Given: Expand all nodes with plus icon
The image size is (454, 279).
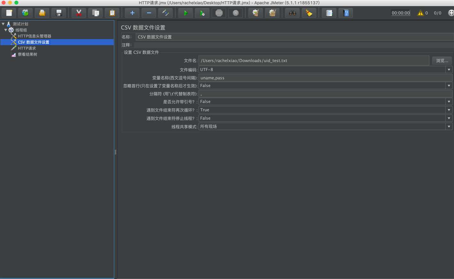Looking at the screenshot, I should click(x=132, y=13).
